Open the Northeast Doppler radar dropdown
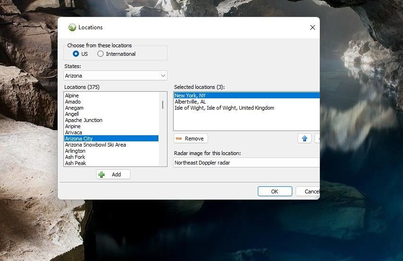The image size is (403, 261). click(246, 163)
